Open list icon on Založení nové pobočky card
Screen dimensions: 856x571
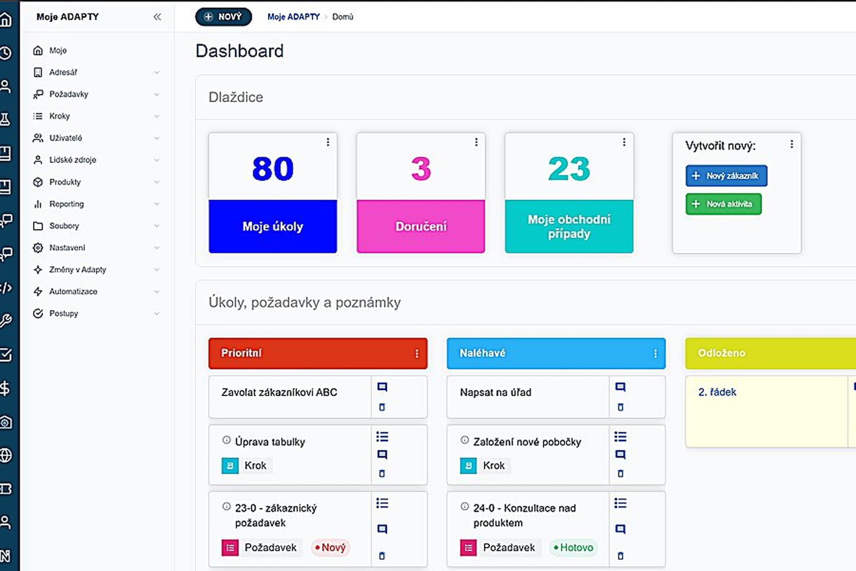pos(620,436)
